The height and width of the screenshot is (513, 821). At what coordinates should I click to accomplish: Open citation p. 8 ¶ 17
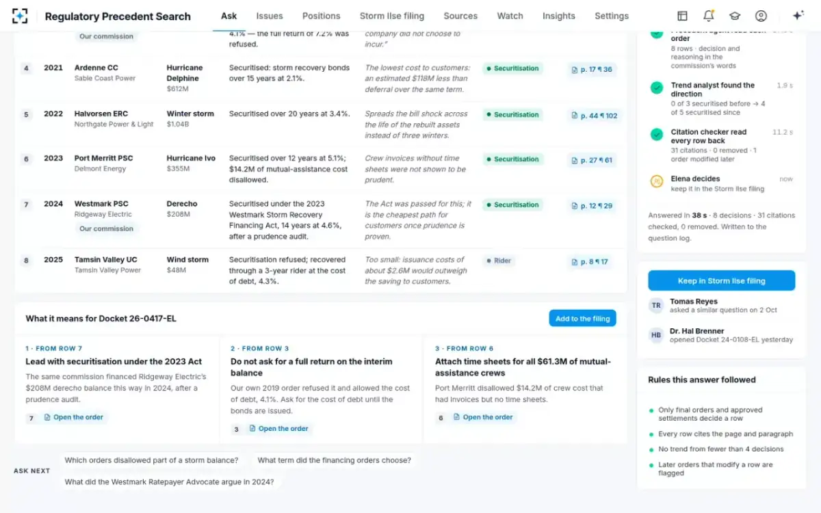tap(590, 261)
